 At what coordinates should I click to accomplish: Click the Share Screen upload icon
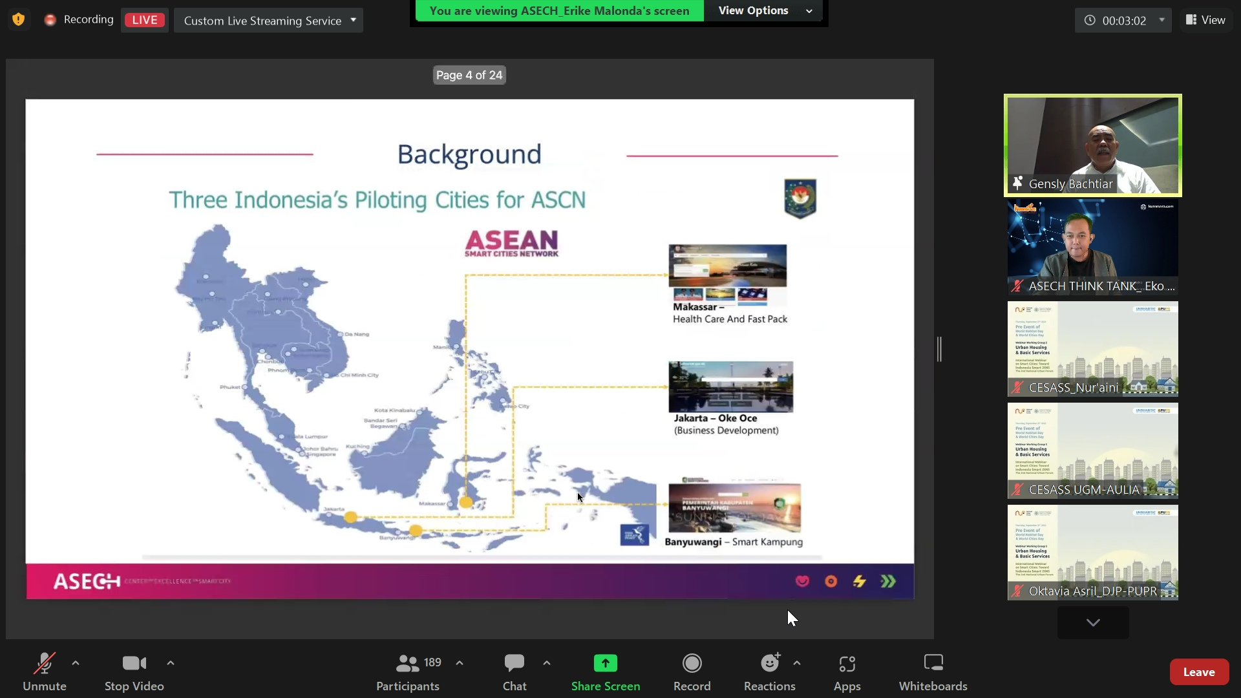click(605, 663)
